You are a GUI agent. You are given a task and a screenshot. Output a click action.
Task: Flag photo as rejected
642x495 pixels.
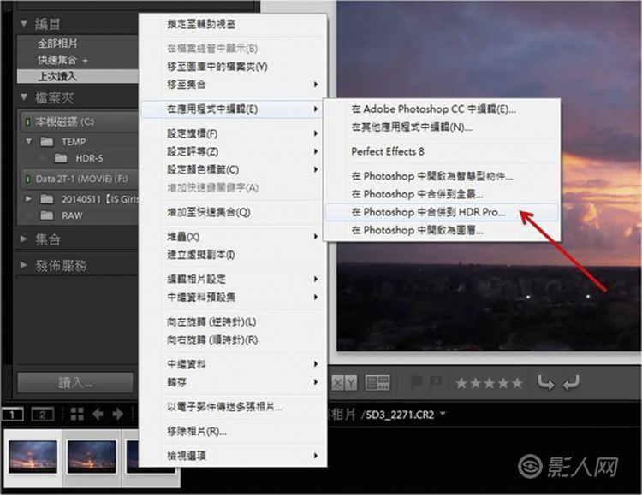point(437,382)
